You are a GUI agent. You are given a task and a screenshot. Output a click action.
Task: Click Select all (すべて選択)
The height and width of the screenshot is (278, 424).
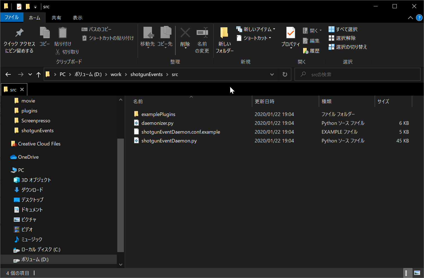[x=343, y=29]
